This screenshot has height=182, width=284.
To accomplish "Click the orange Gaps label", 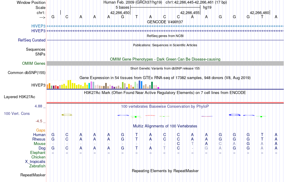I will pyautogui.click(x=41, y=130).
